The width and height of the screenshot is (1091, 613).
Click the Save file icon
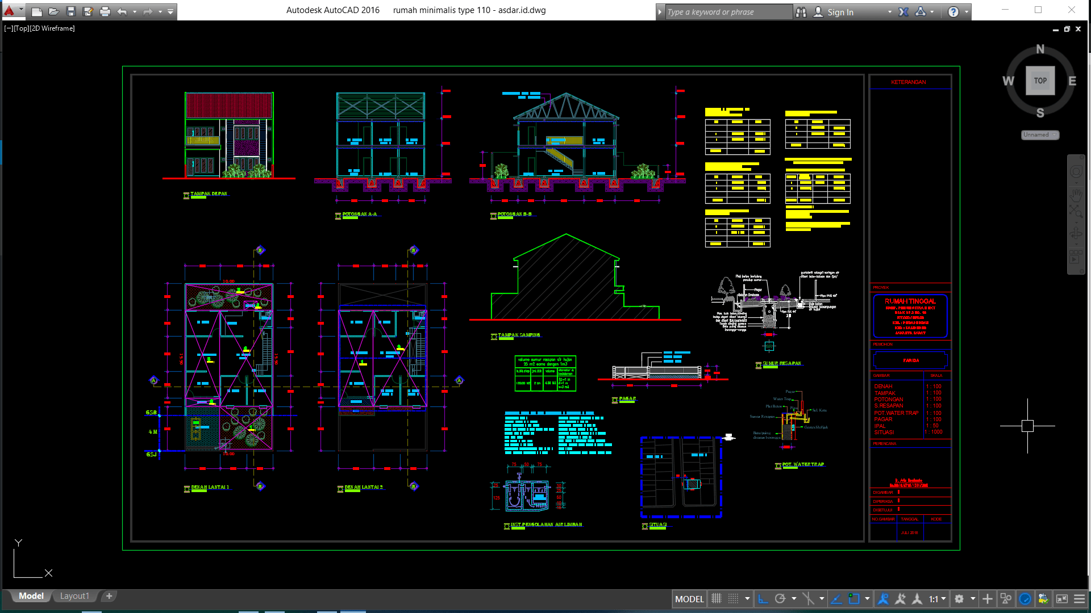(70, 11)
